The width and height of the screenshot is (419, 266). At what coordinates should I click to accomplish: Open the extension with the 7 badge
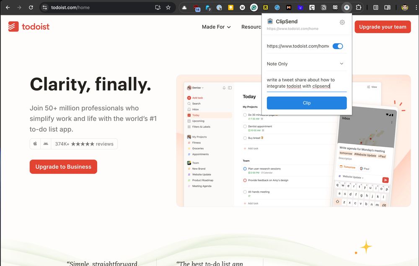click(208, 8)
